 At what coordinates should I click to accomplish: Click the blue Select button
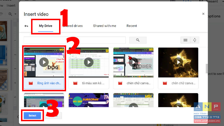pyautogui.click(x=32, y=116)
